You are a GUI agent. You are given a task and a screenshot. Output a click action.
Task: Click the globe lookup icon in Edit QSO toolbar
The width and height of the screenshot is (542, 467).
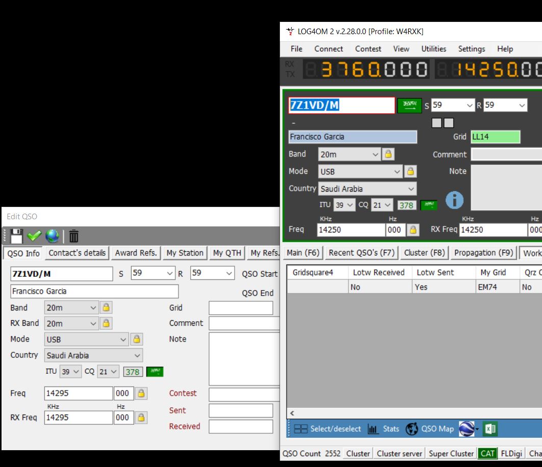tap(52, 236)
